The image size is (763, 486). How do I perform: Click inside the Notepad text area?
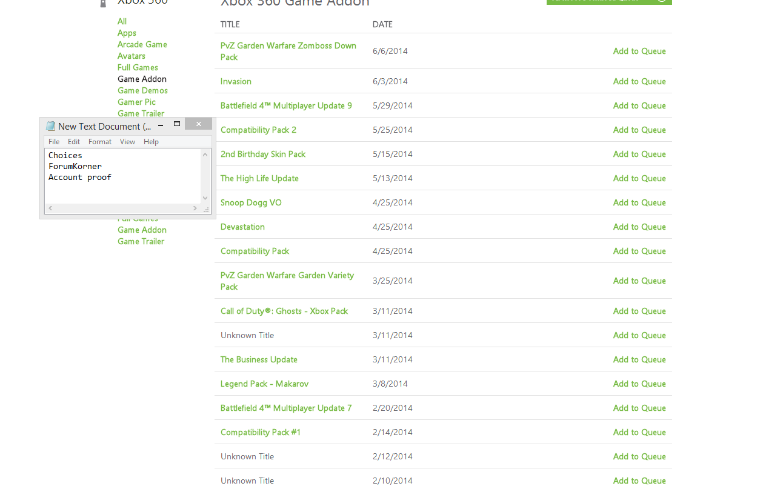point(123,176)
